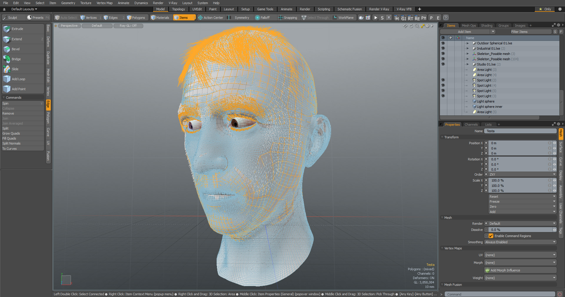Click the RT toolbar icon

(x=410, y=18)
